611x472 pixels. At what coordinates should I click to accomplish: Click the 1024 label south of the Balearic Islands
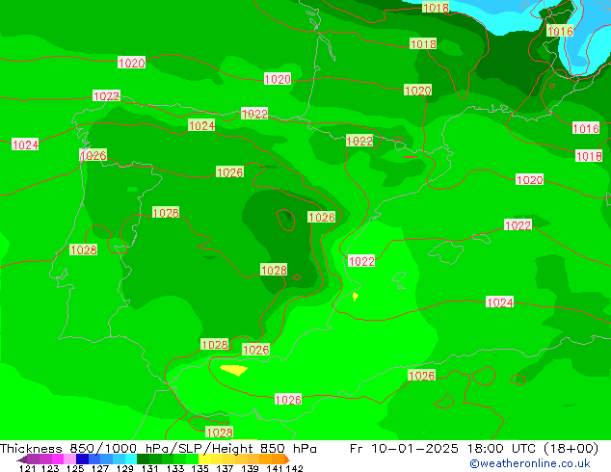coord(499,302)
